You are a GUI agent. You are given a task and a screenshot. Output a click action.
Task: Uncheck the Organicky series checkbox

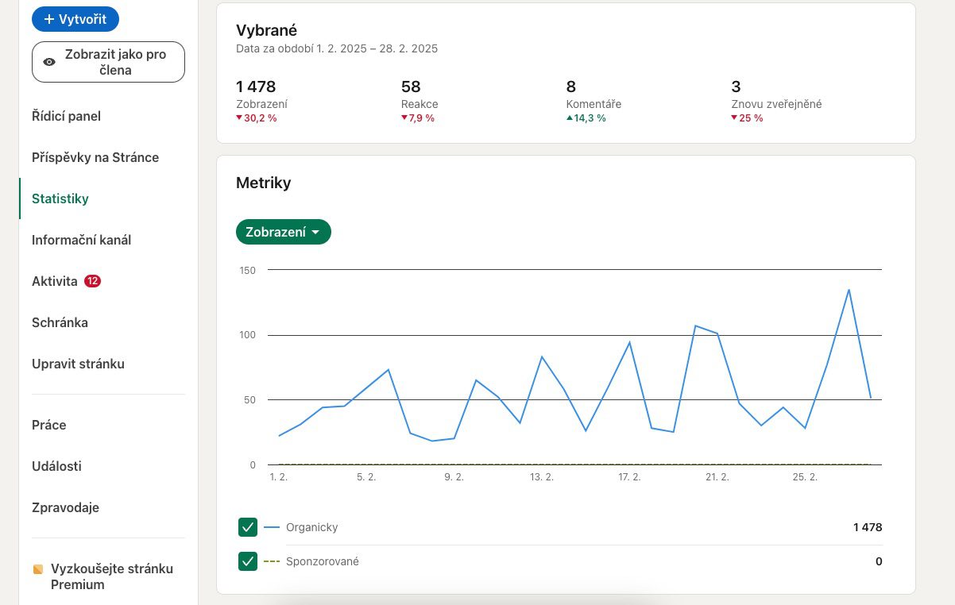[x=248, y=527]
